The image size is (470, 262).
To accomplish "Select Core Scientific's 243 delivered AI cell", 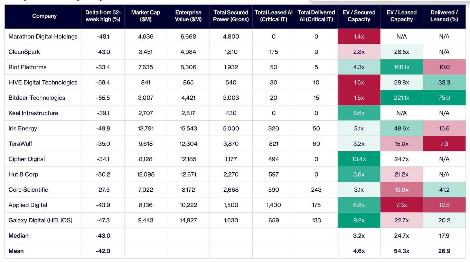I will pos(316,190).
